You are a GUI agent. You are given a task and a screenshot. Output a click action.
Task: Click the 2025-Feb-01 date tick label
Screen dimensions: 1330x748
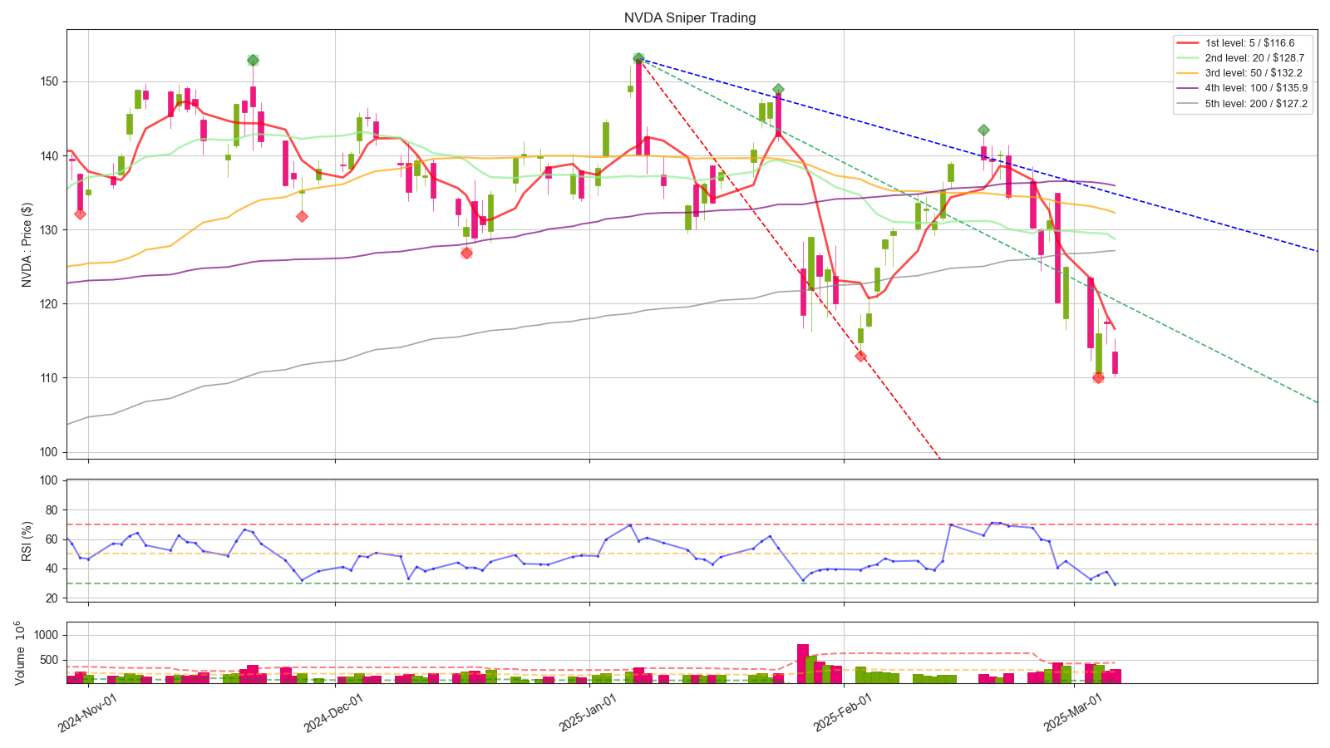tap(843, 712)
